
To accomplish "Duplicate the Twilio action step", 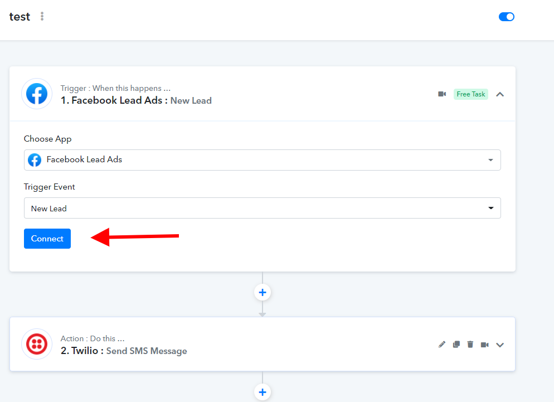I will coord(456,345).
